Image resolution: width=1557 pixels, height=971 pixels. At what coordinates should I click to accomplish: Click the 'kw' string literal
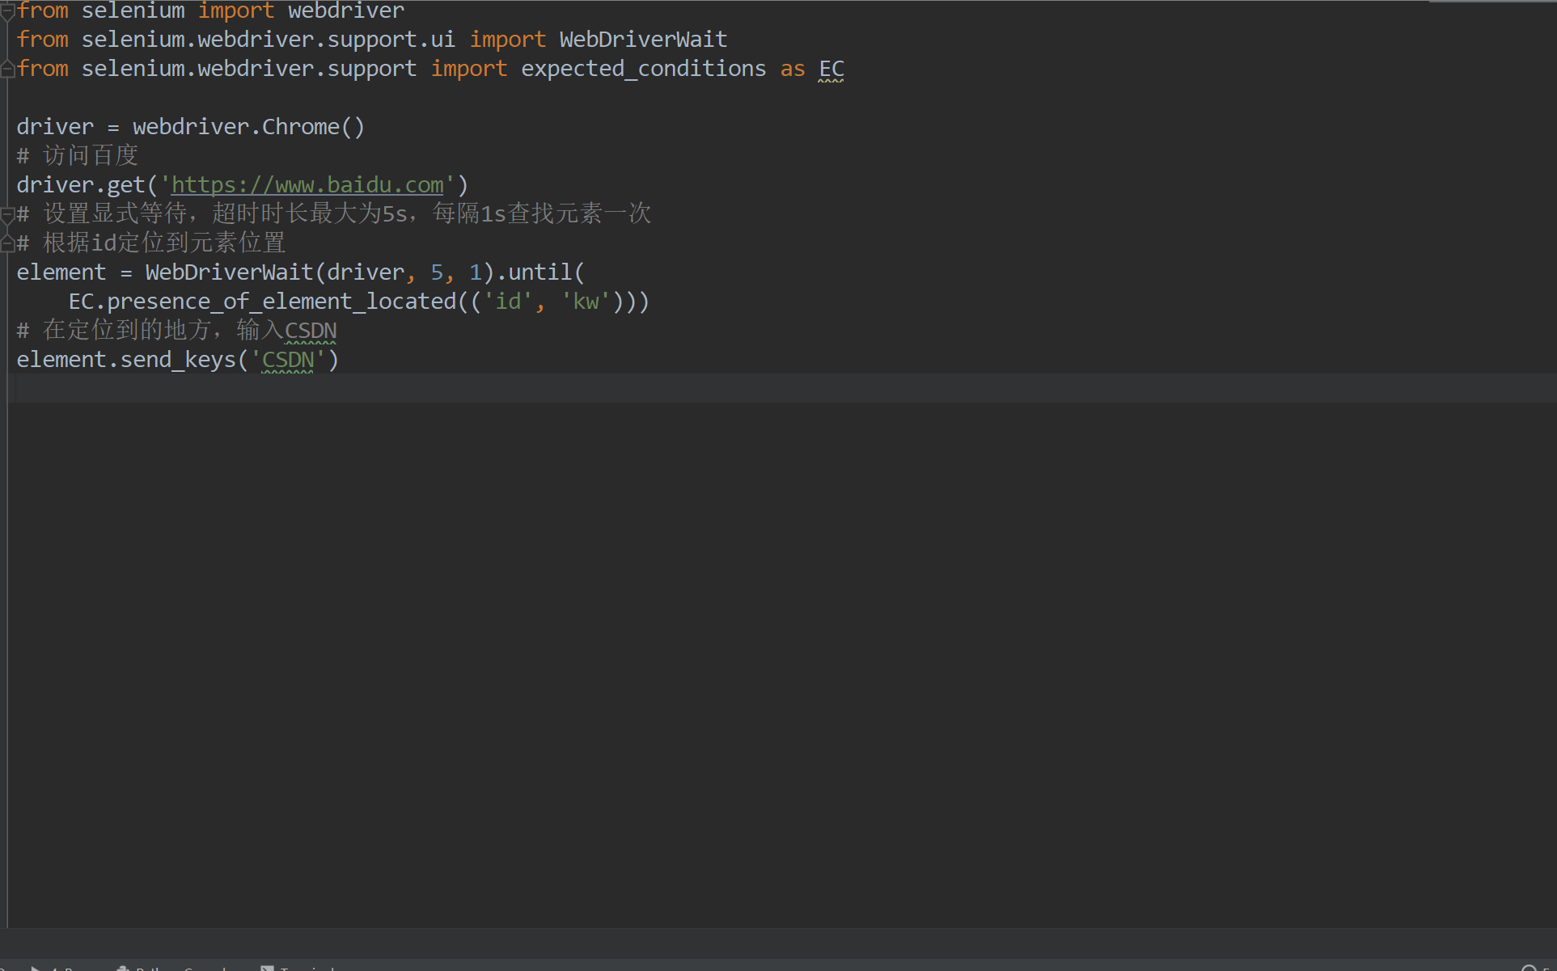coord(586,302)
